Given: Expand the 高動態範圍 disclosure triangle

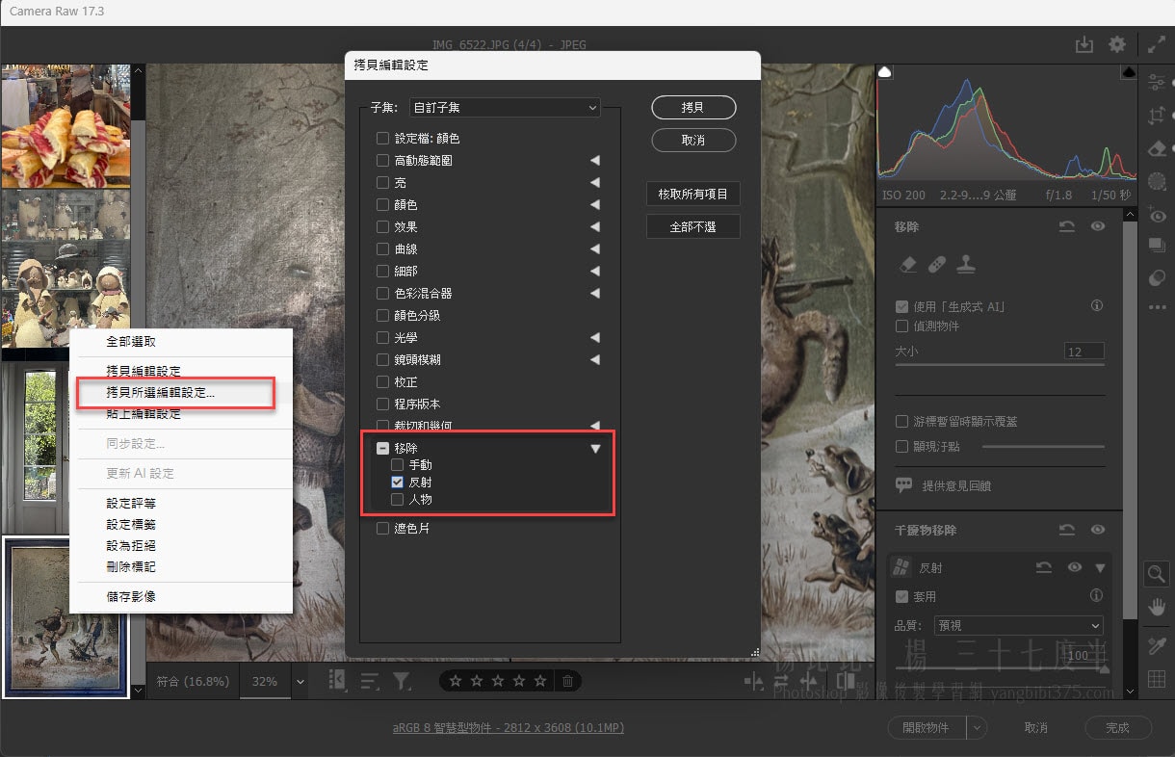Looking at the screenshot, I should pyautogui.click(x=595, y=161).
